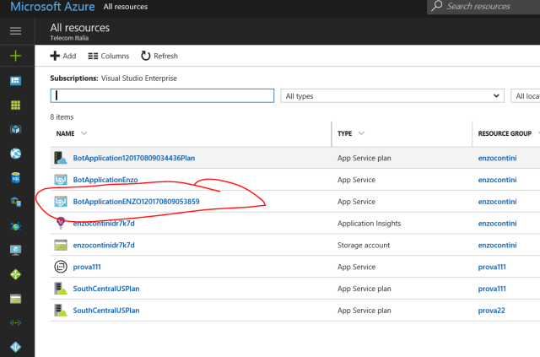Open the Columns chooser
Viewport: 540px width, 357px height.
[108, 56]
